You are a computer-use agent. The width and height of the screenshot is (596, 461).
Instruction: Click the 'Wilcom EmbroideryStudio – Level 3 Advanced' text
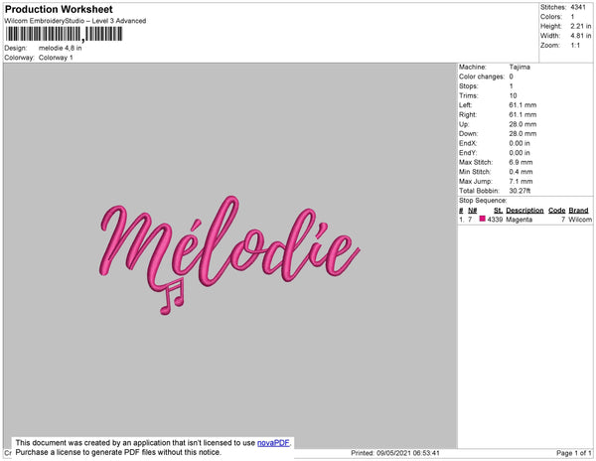tap(75, 21)
